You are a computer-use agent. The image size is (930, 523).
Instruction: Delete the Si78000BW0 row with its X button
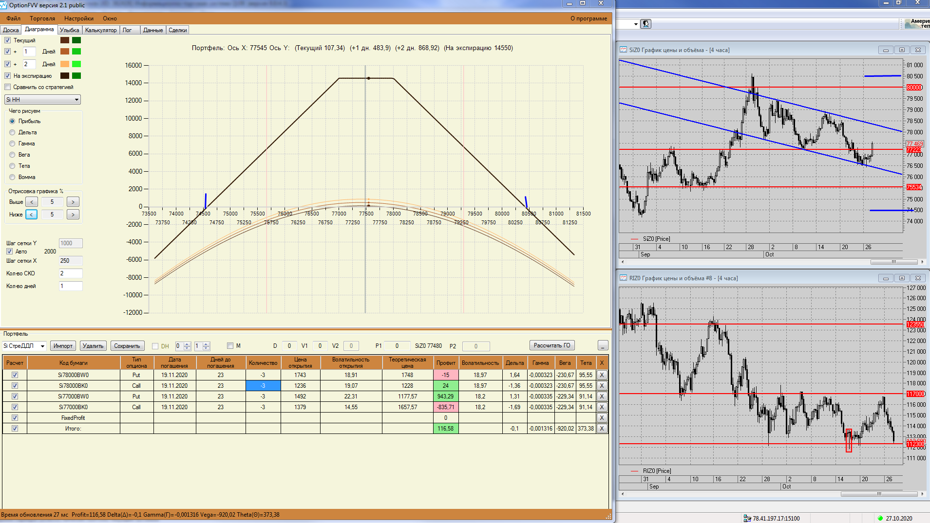(x=602, y=375)
